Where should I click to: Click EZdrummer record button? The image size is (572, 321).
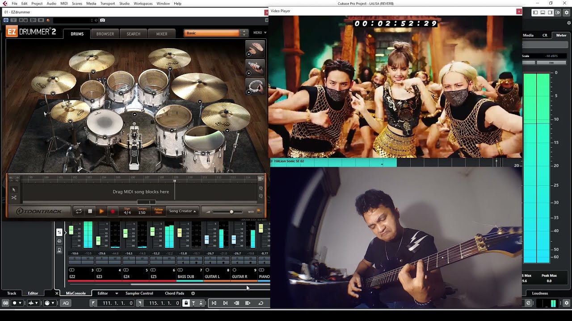click(x=113, y=211)
